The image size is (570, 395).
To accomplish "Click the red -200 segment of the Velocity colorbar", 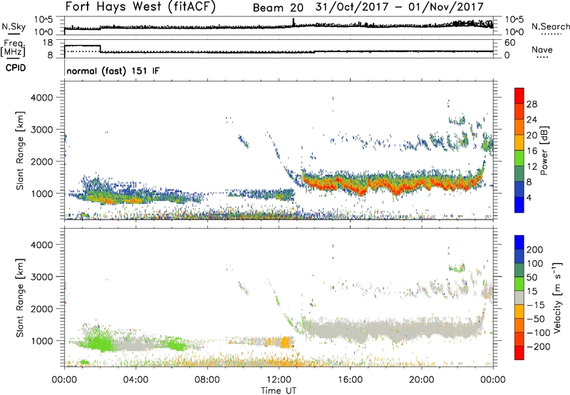I will pyautogui.click(x=519, y=353).
